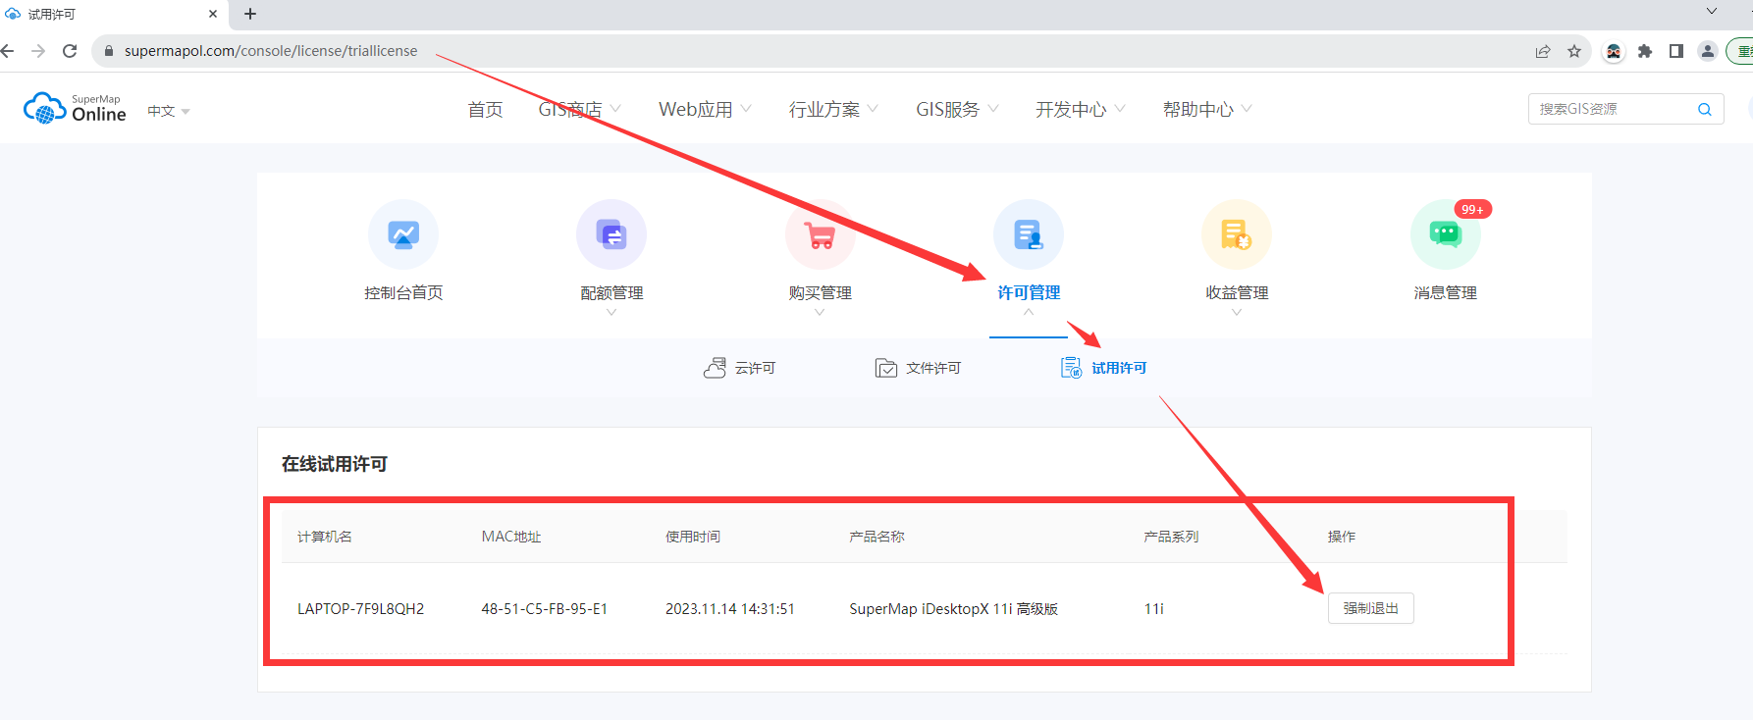Expand the Web应用 dropdown menu
This screenshot has width=1753, height=720.
(704, 109)
